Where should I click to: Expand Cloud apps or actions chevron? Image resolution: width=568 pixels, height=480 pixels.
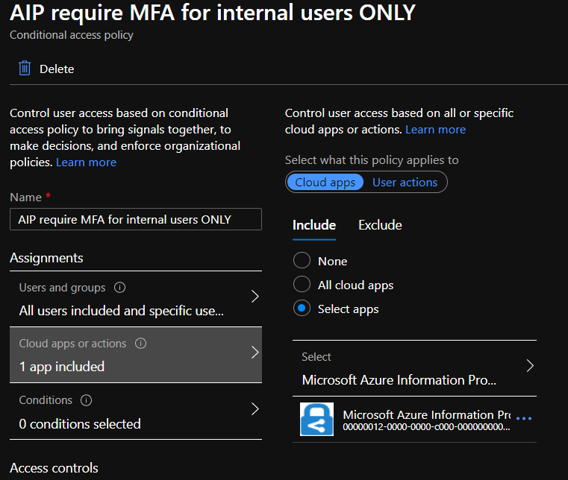[x=255, y=353]
